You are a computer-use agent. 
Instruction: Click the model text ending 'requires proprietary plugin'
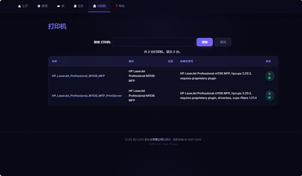pos(216,76)
